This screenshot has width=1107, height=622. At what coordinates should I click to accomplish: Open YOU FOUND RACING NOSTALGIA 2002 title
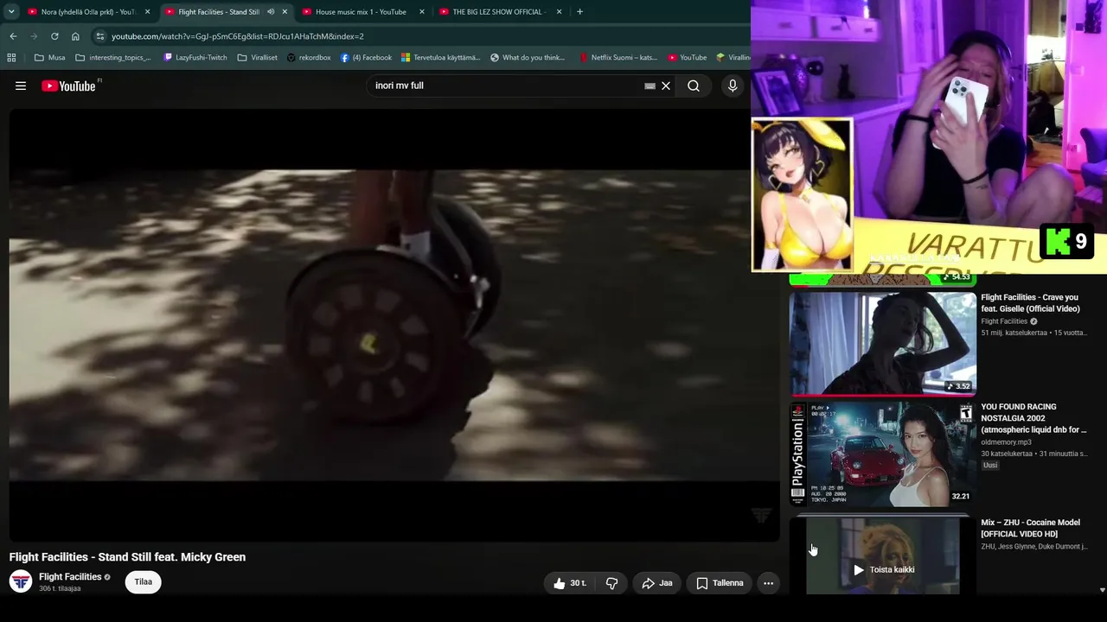coord(1033,418)
